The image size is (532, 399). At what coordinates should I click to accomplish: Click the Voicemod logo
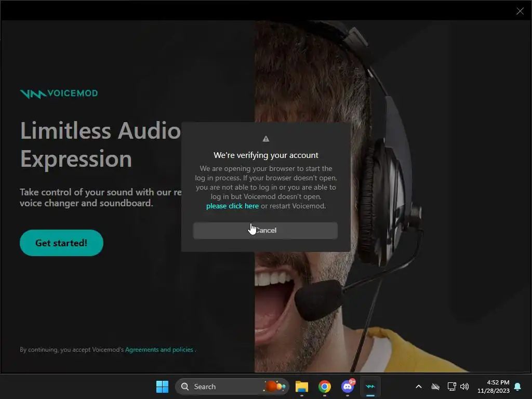(x=59, y=94)
